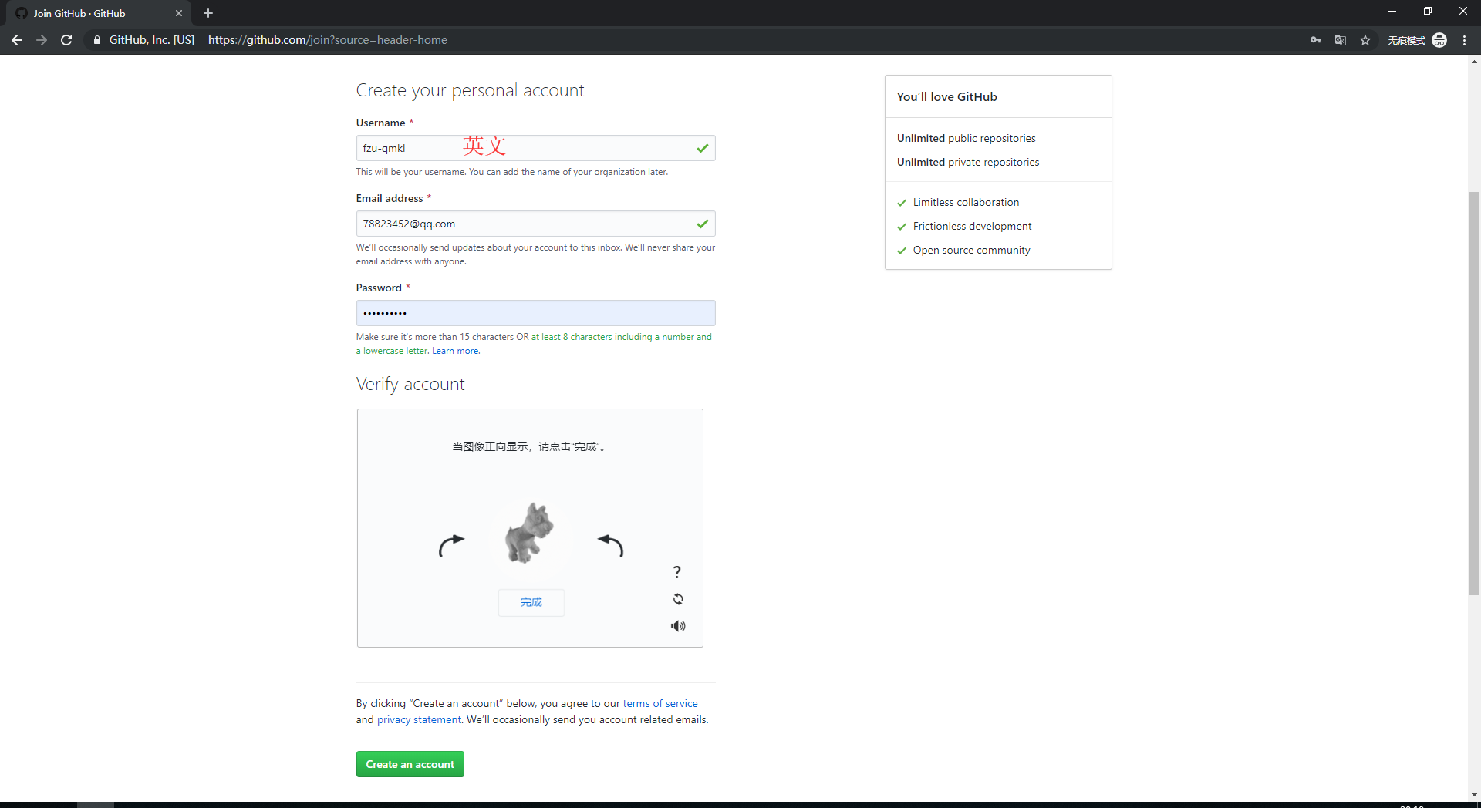Click the captcha dog image
1481x808 pixels.
pyautogui.click(x=530, y=532)
